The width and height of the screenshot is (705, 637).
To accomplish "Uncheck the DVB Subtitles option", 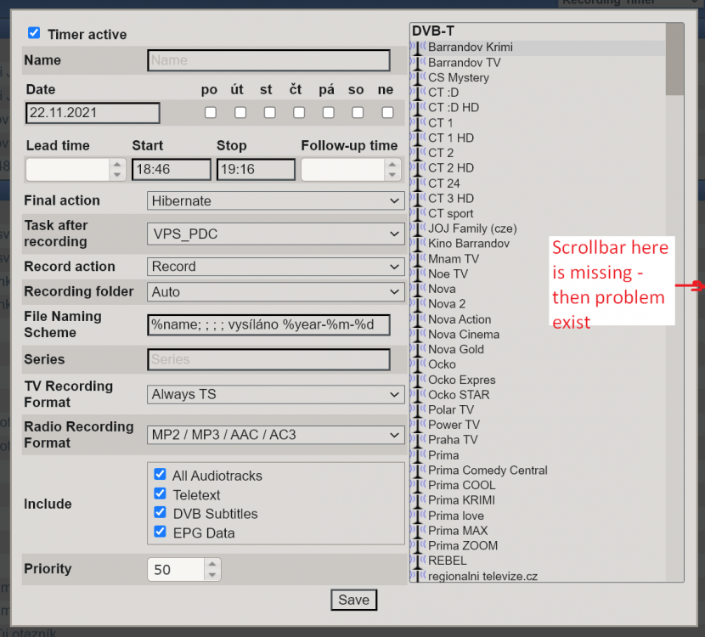I will (x=160, y=513).
